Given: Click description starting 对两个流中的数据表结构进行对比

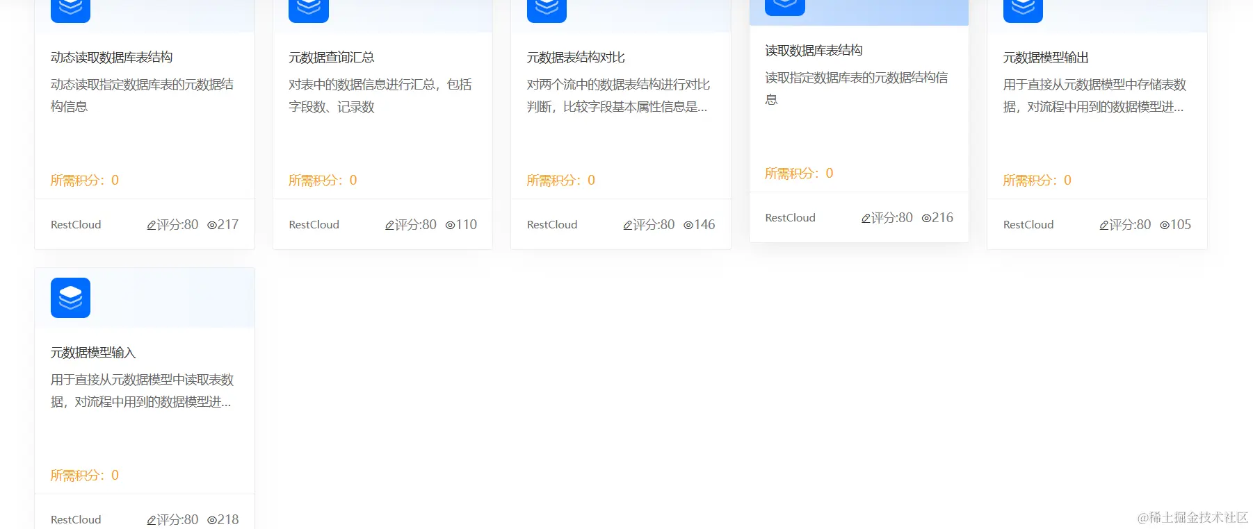Looking at the screenshot, I should click(x=619, y=96).
